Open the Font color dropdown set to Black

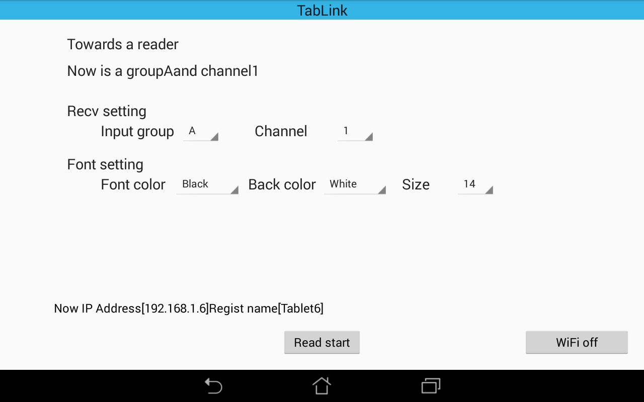pos(207,185)
